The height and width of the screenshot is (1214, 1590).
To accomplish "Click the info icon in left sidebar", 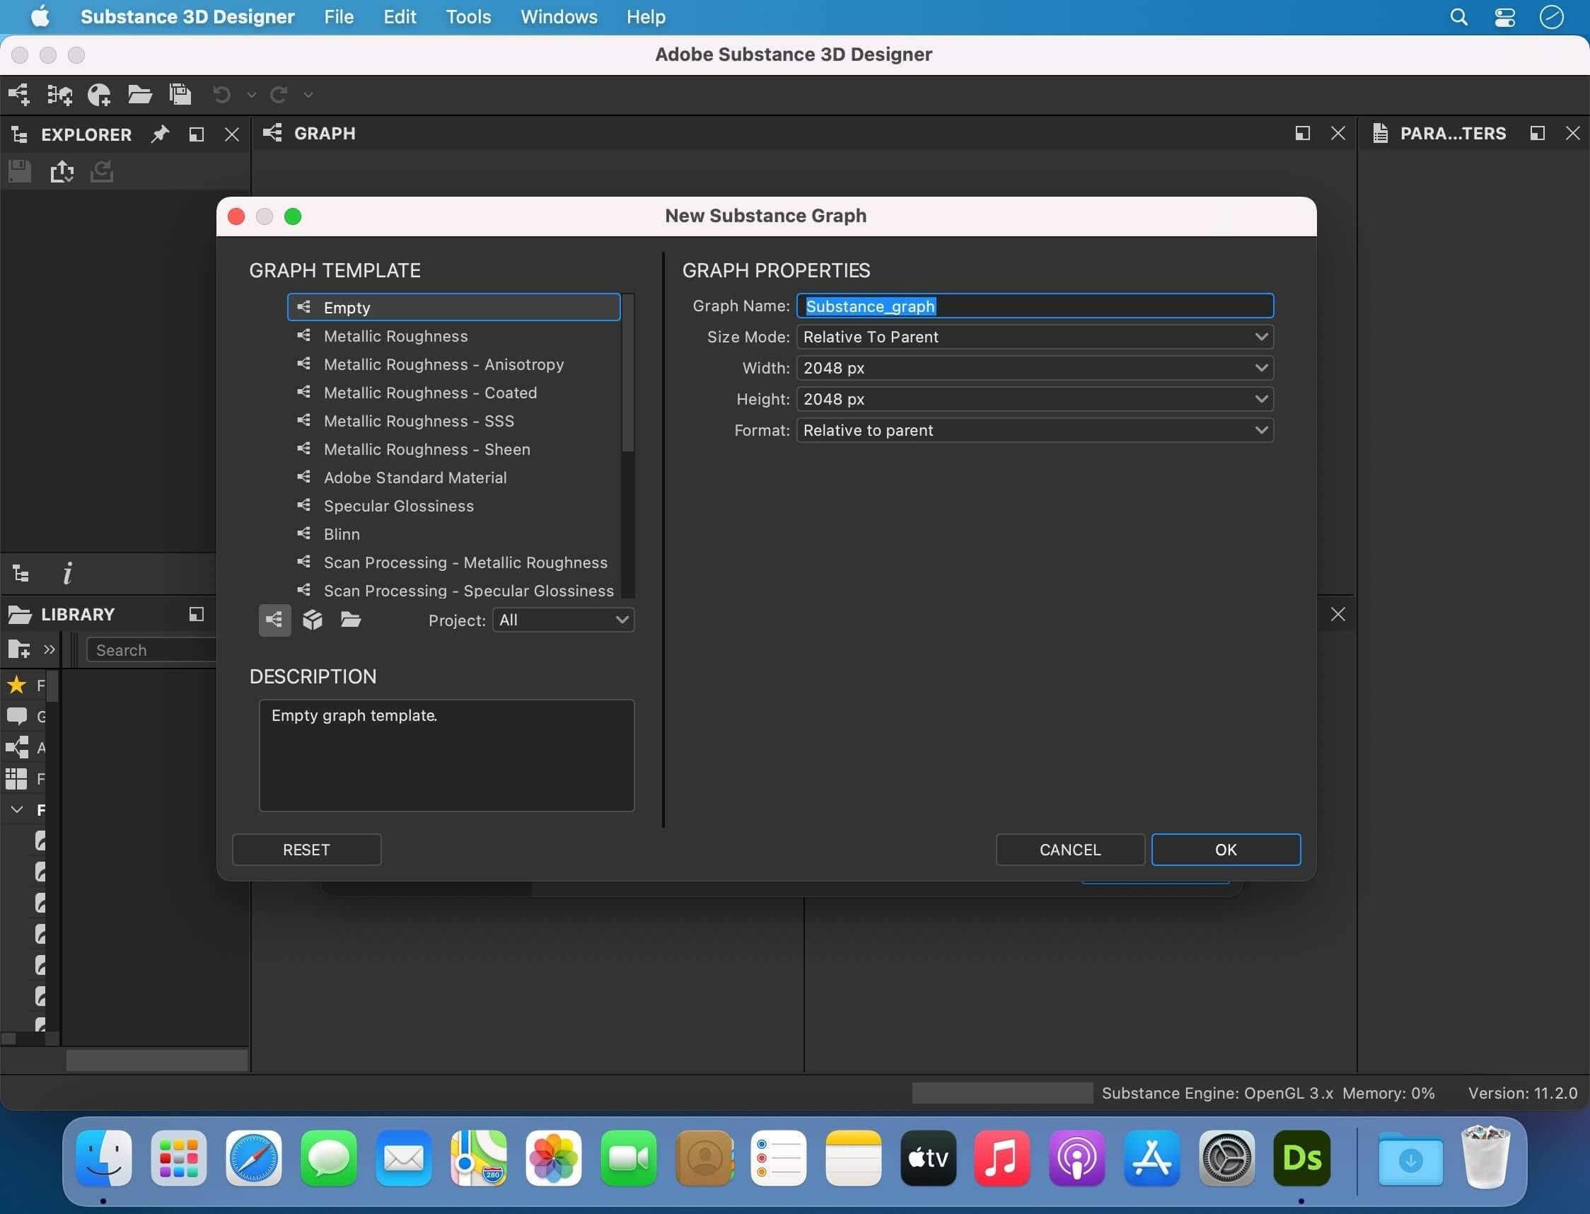I will point(66,572).
